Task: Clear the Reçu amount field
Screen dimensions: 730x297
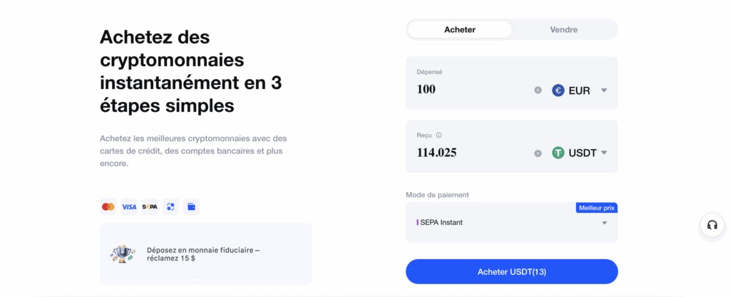Action: [x=538, y=152]
